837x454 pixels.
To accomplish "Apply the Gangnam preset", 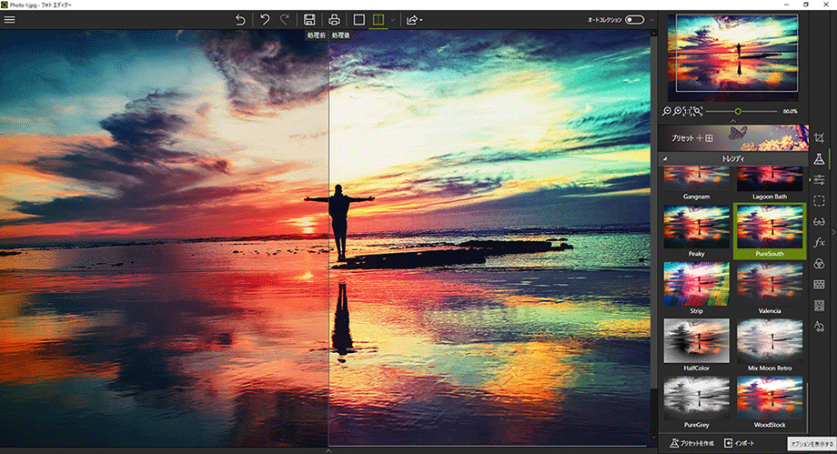I will tap(696, 182).
